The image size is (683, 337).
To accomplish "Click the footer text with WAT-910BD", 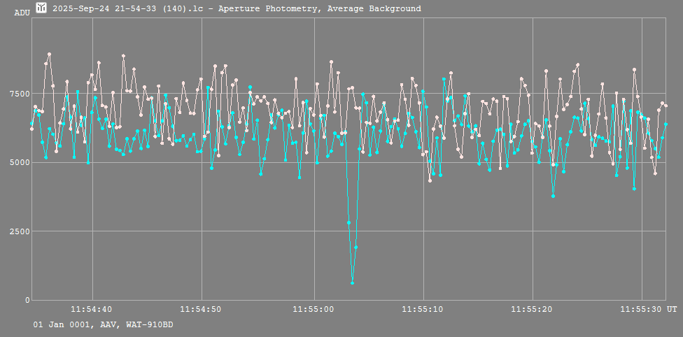I will pyautogui.click(x=104, y=325).
